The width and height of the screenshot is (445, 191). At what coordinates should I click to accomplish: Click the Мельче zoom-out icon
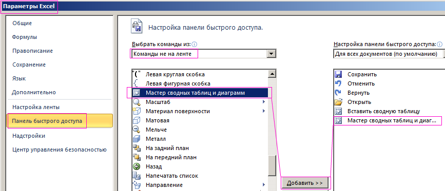click(137, 130)
